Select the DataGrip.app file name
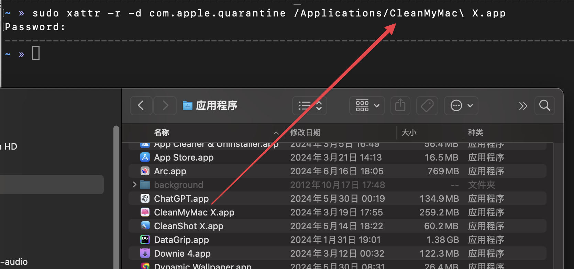Image resolution: width=574 pixels, height=269 pixels. pyautogui.click(x=181, y=240)
